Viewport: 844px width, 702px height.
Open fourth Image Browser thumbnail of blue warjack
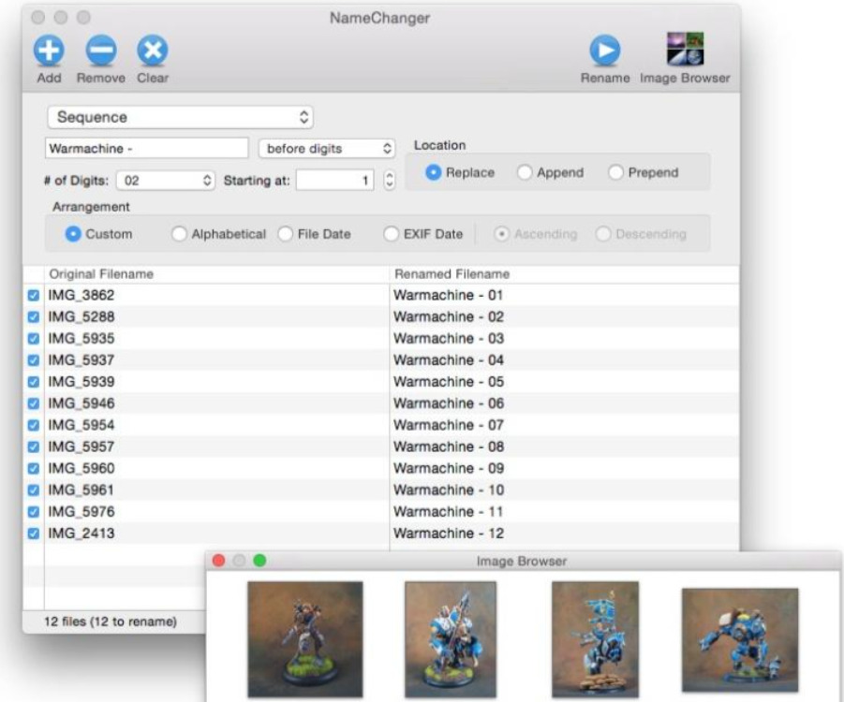740,639
